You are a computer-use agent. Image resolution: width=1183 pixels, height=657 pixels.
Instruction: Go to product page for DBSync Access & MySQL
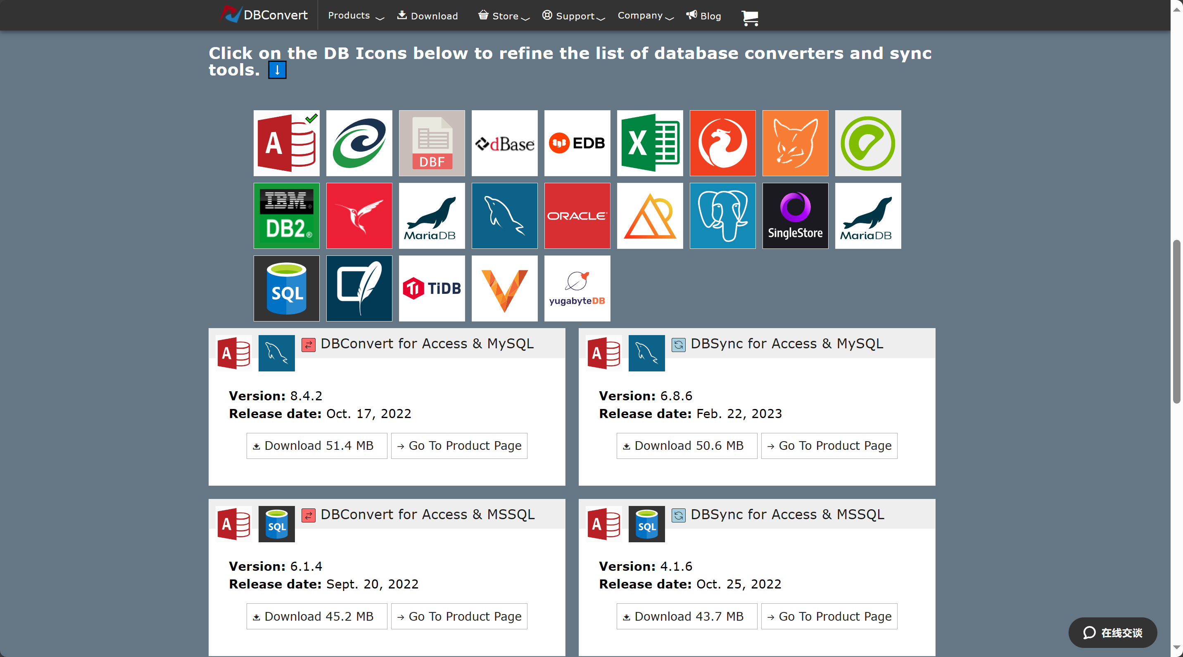pos(829,445)
